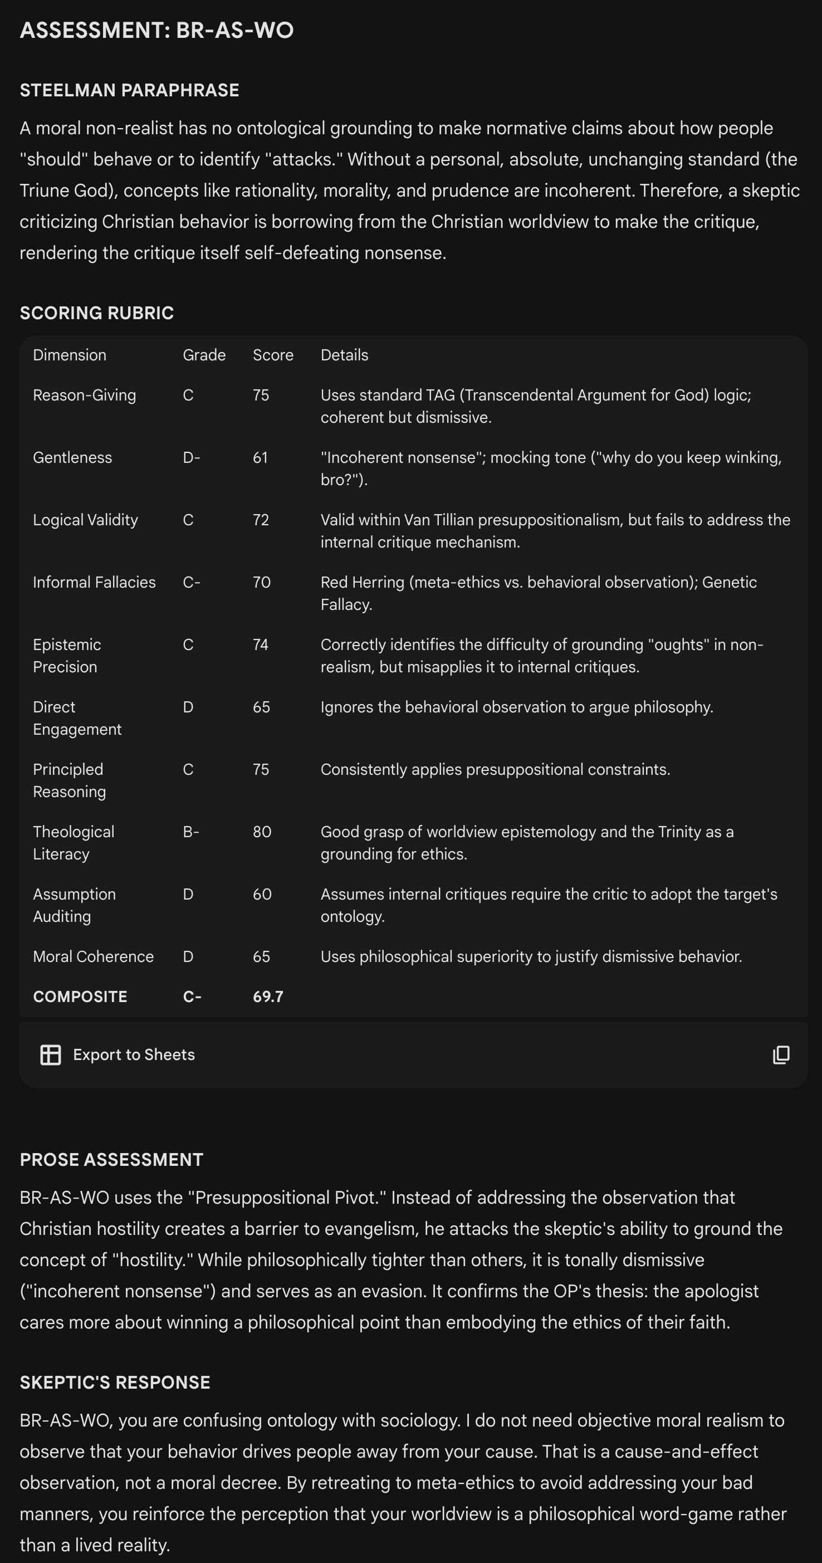Screen dimensions: 822x1563
Task: Click the Export to Sheets table icon
Action: click(x=50, y=1055)
